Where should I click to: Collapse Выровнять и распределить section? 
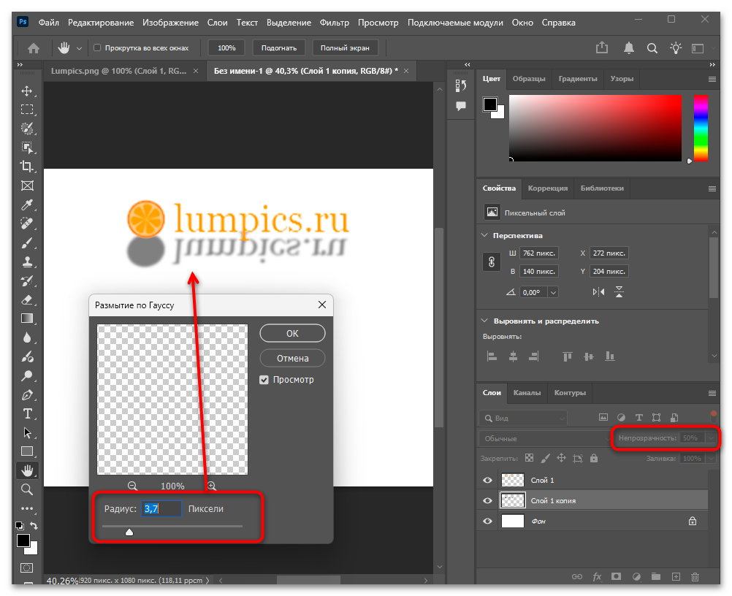[484, 321]
